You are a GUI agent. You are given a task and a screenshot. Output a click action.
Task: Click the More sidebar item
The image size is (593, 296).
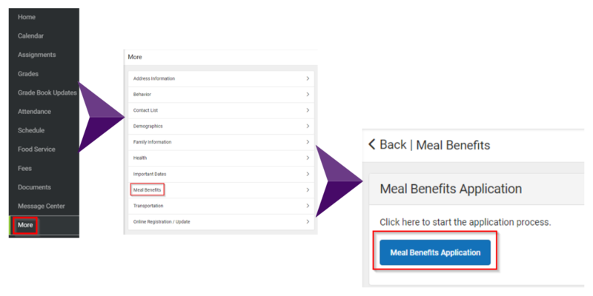pyautogui.click(x=26, y=225)
